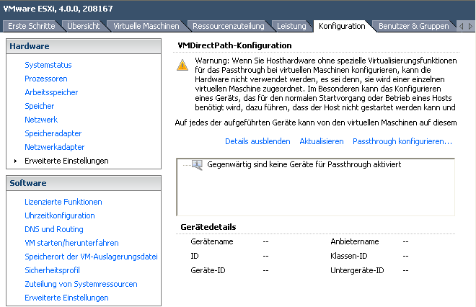Go to the Virtuelle Maschinen tab
This screenshot has height=307, width=476.
pos(146,26)
